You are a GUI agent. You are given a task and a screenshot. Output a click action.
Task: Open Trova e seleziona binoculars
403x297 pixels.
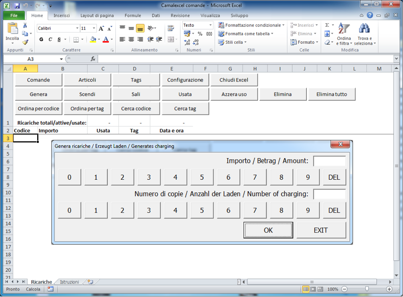point(364,30)
